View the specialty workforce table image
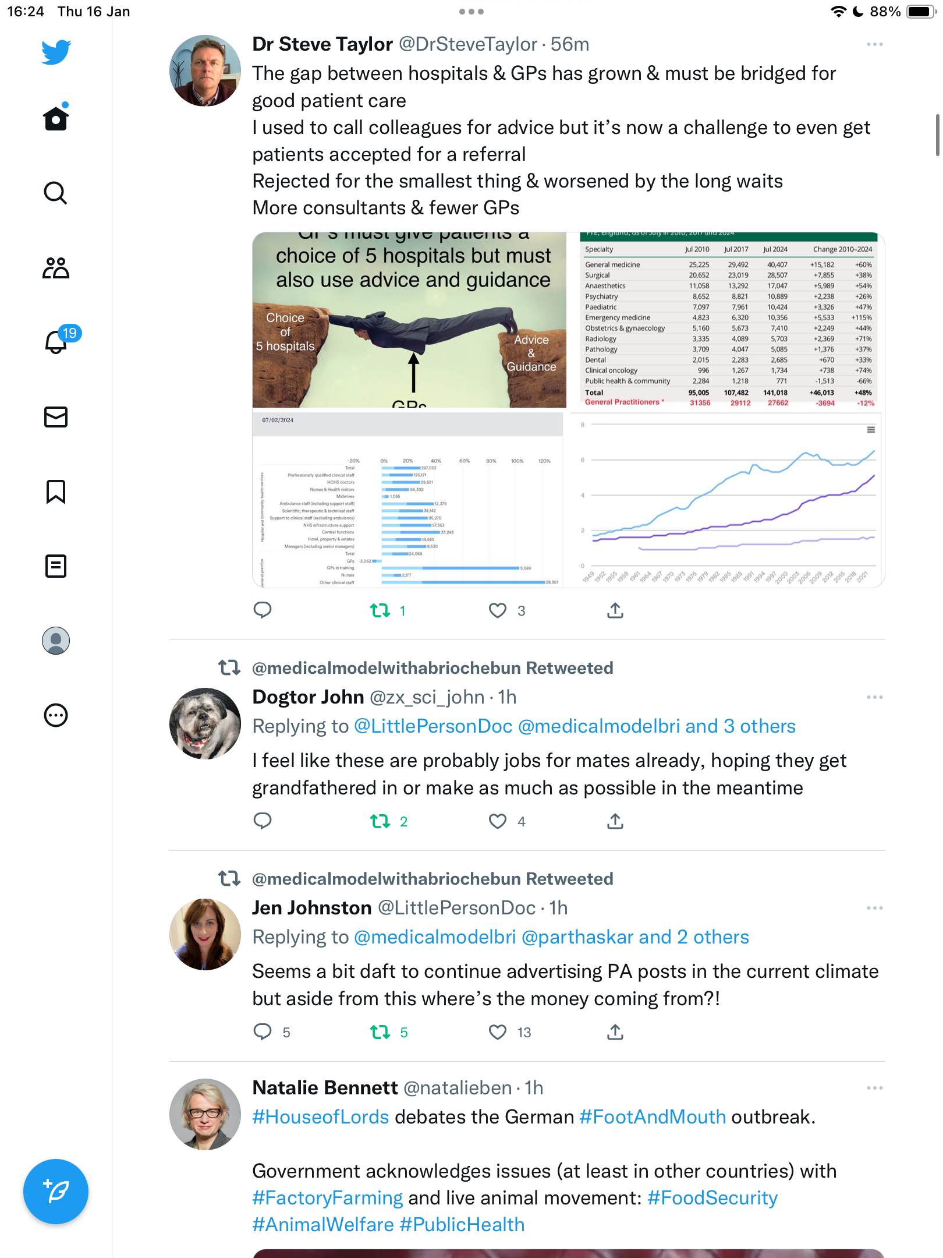Screen dimensions: 943x1258 coord(727,320)
